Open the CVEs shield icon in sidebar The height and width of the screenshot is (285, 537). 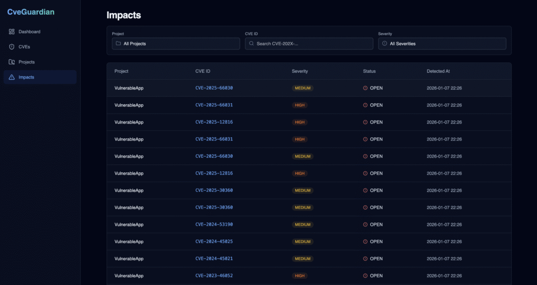click(12, 47)
